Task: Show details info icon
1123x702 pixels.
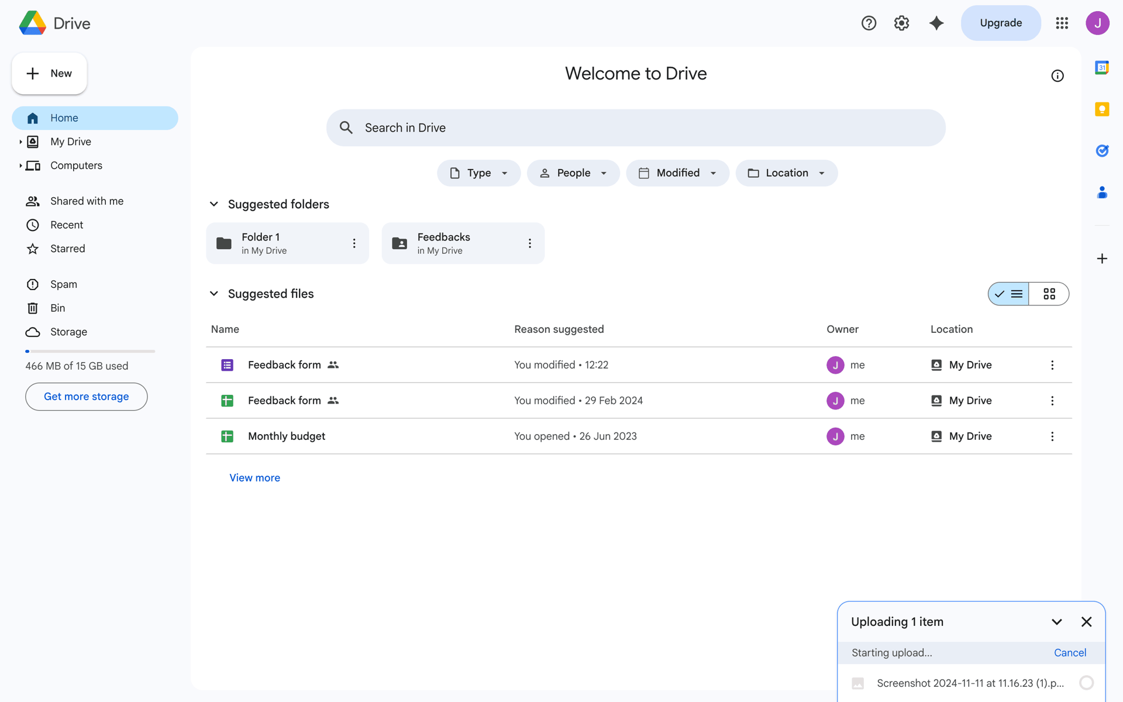Action: point(1057,75)
